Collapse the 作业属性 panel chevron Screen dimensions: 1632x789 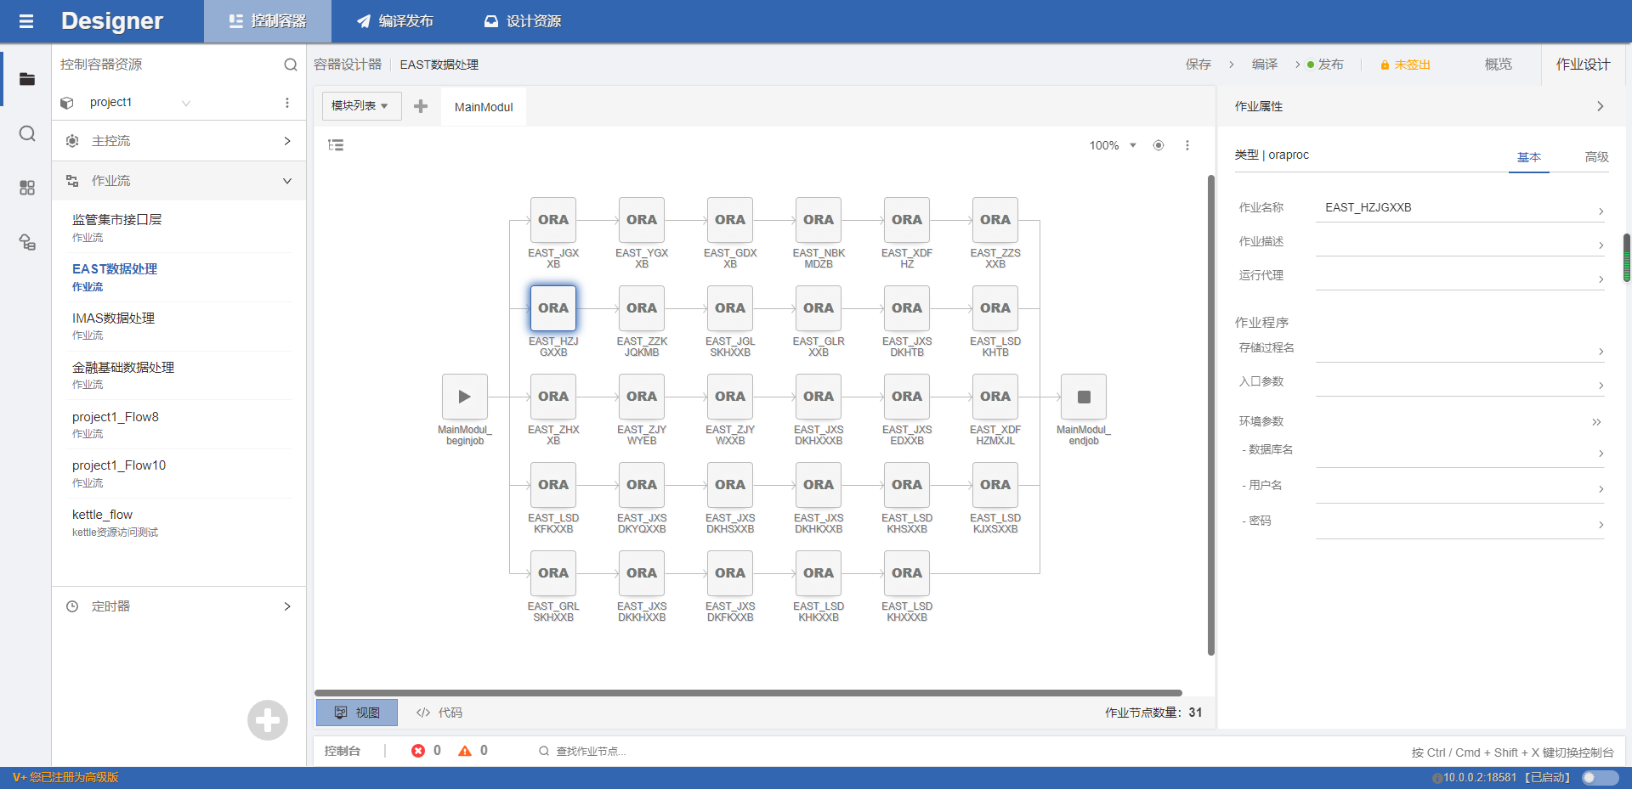(1600, 106)
